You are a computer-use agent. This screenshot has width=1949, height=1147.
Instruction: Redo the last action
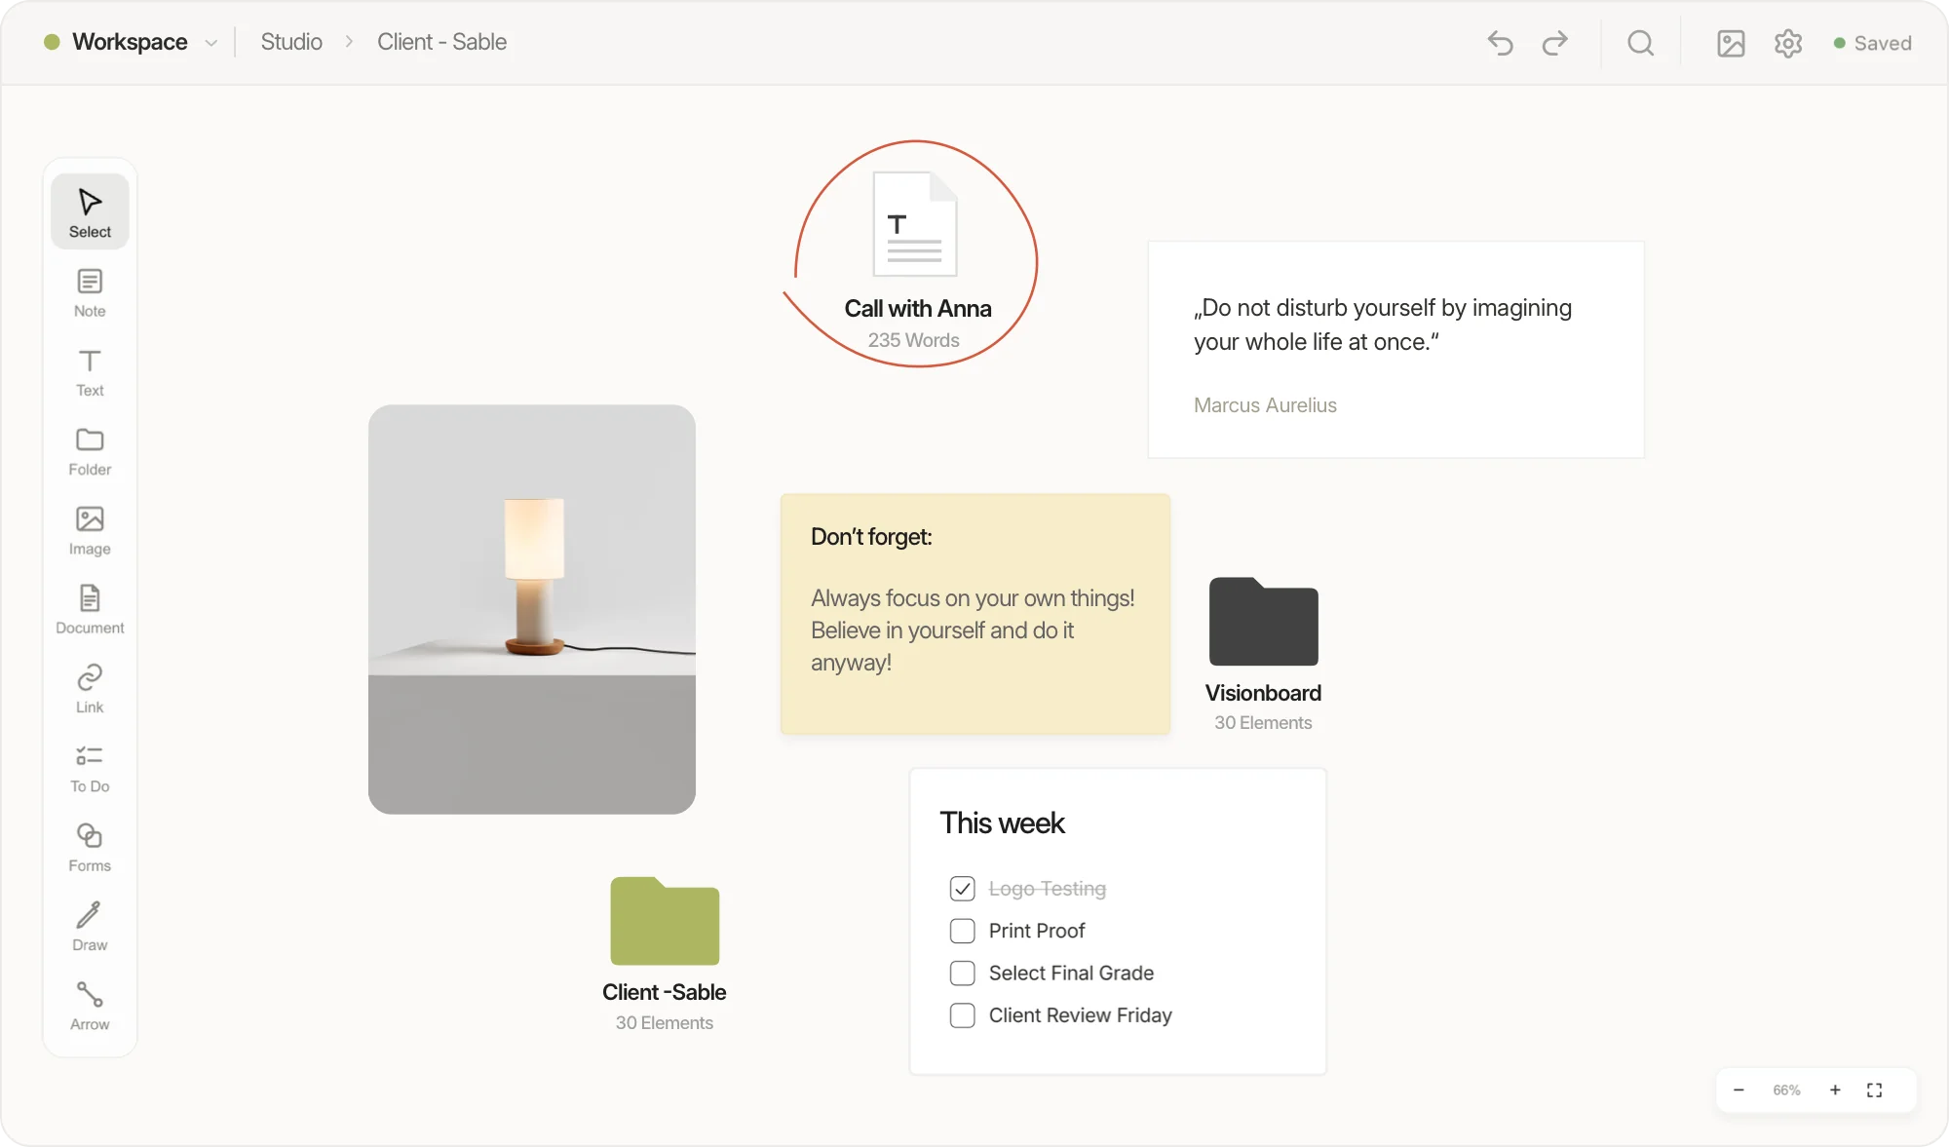point(1555,43)
